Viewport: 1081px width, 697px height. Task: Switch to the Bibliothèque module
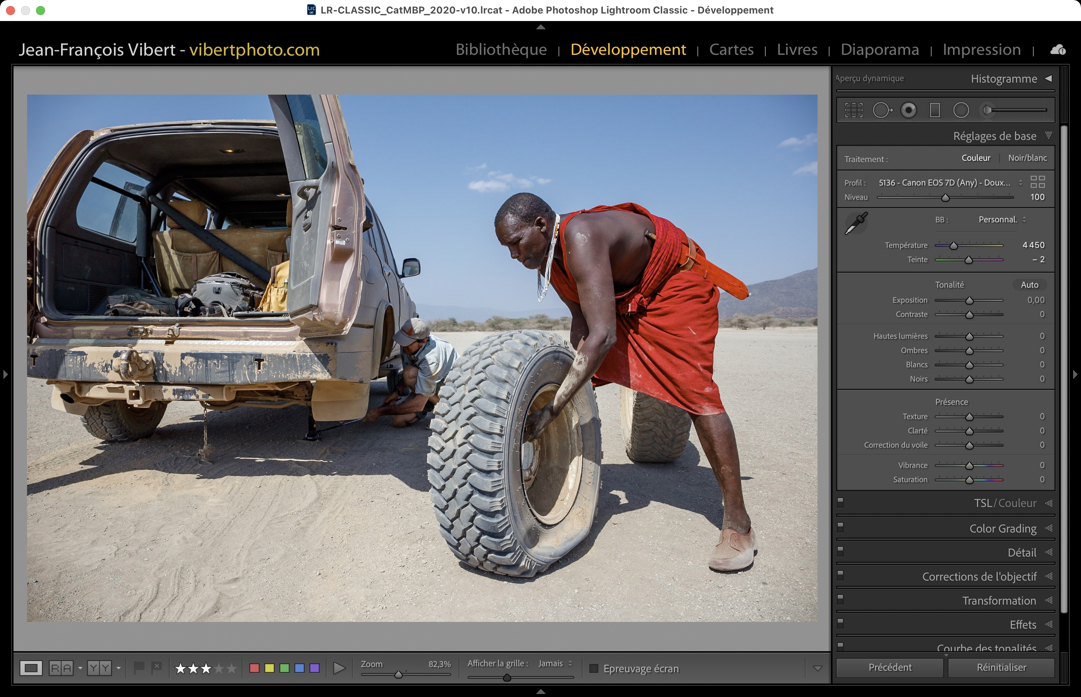pyautogui.click(x=501, y=49)
